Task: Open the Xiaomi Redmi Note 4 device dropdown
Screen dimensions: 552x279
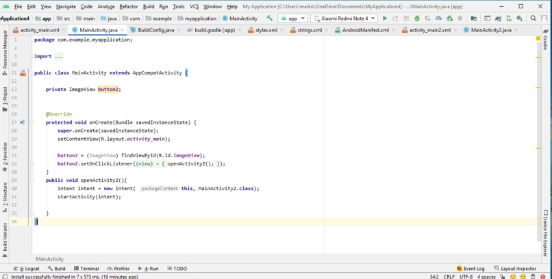Action: coord(344,18)
